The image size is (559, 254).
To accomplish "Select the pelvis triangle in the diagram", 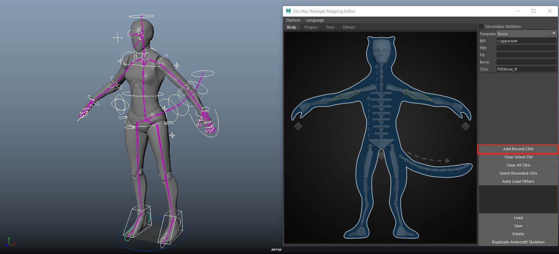I will pos(381,144).
